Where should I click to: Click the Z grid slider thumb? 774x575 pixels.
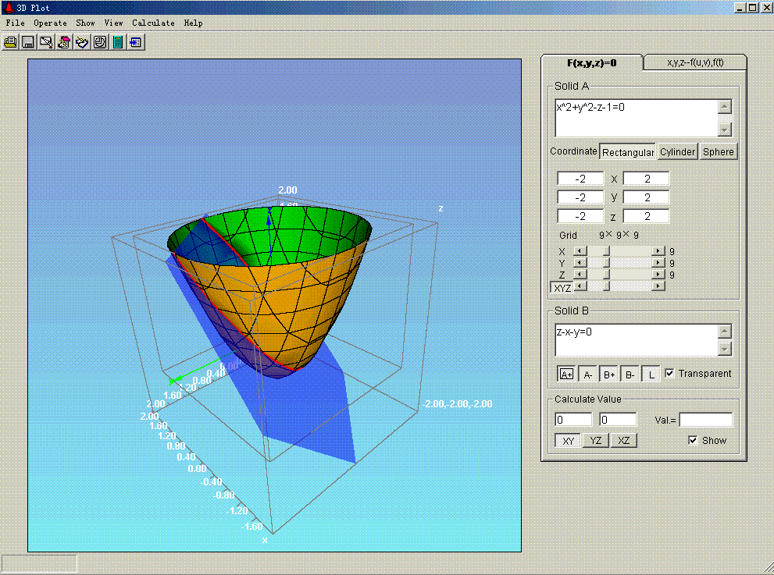point(607,274)
